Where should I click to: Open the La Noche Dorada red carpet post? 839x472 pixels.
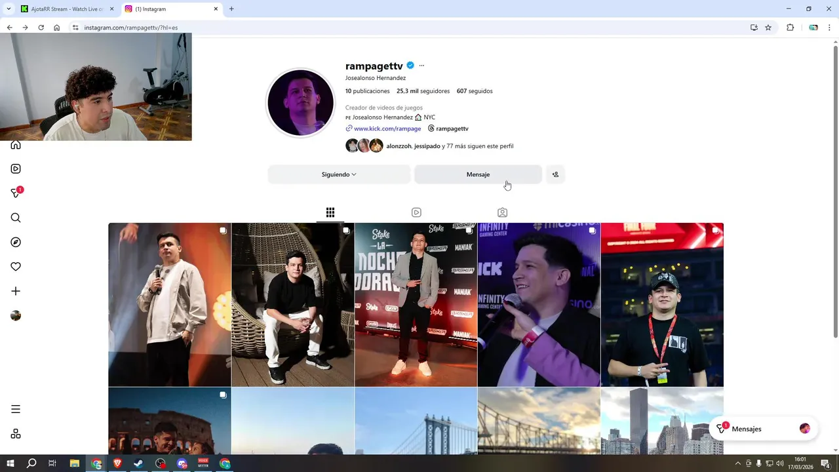[416, 305]
